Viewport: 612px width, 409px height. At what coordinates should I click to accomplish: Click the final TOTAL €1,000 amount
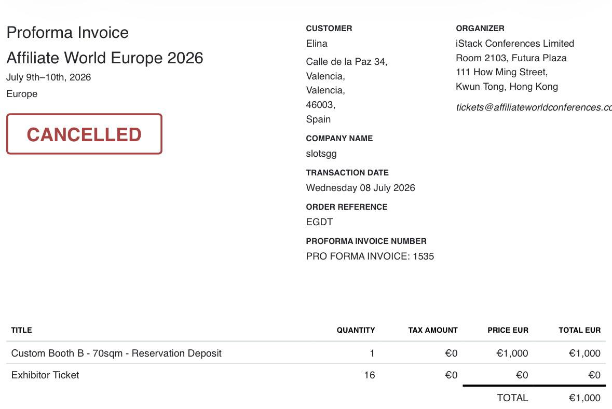(584, 398)
